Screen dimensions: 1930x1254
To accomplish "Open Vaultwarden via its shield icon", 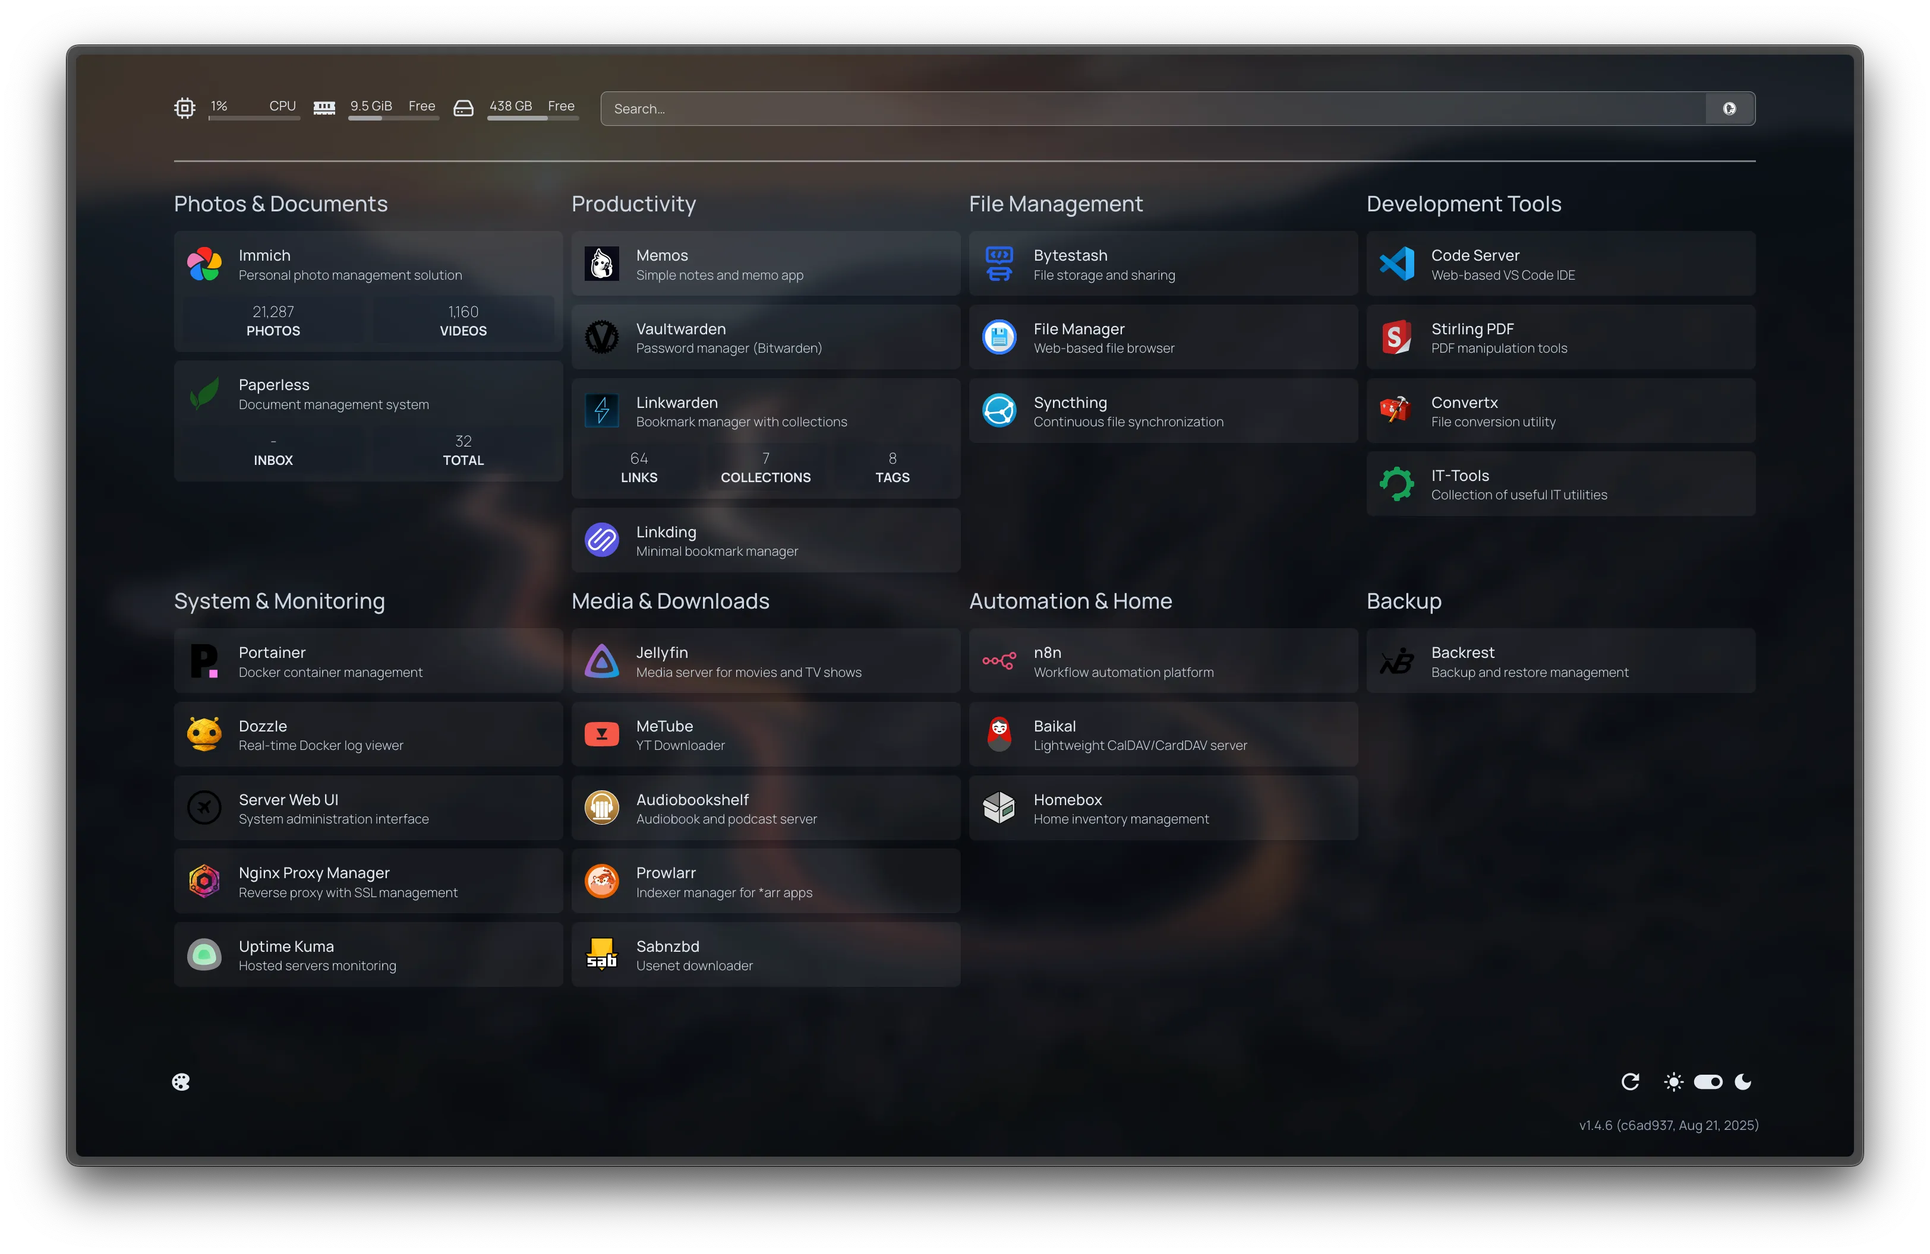I will [602, 338].
